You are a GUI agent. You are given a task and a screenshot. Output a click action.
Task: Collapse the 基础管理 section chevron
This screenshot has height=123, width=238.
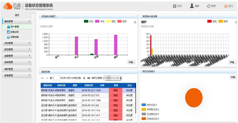pos(29,22)
